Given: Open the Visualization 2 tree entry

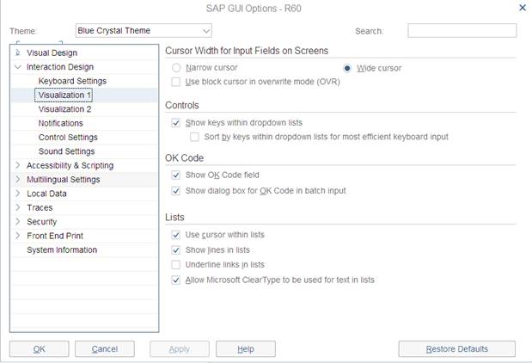Looking at the screenshot, I should pos(64,109).
